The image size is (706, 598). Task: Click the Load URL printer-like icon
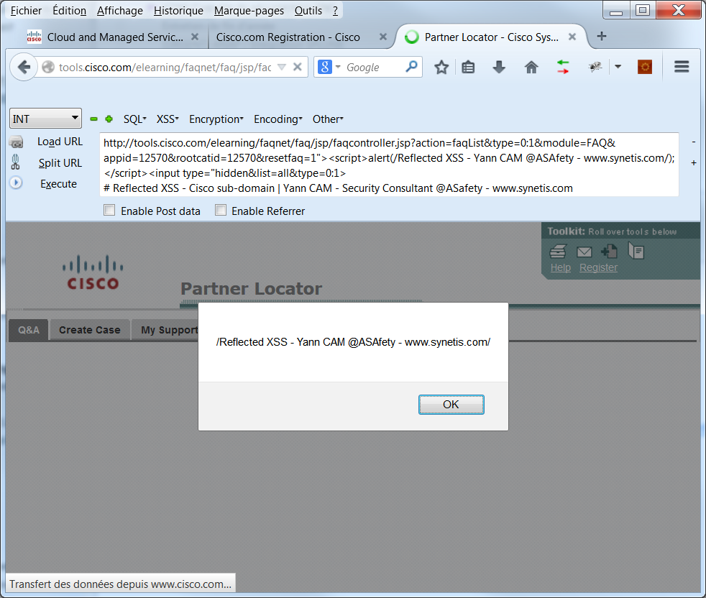(17, 142)
